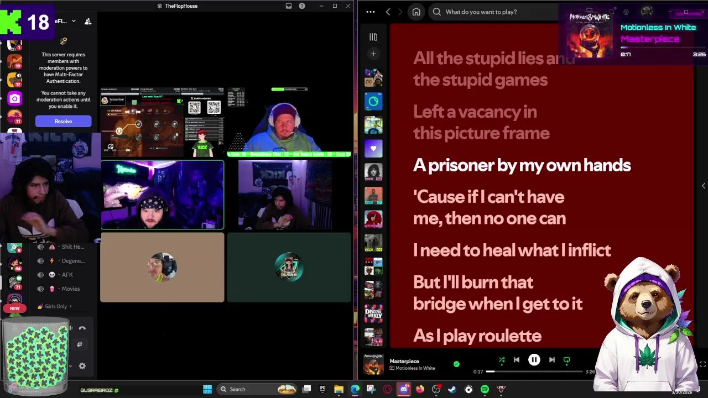Select the blue-hoodie headphones streamer video tile
Viewport: 708px width, 398px height.
tap(289, 122)
